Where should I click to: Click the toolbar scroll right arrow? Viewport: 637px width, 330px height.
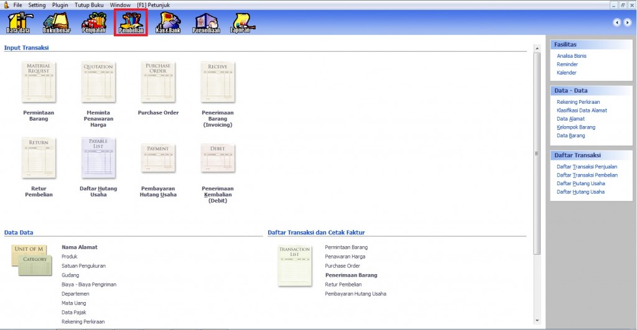627,22
